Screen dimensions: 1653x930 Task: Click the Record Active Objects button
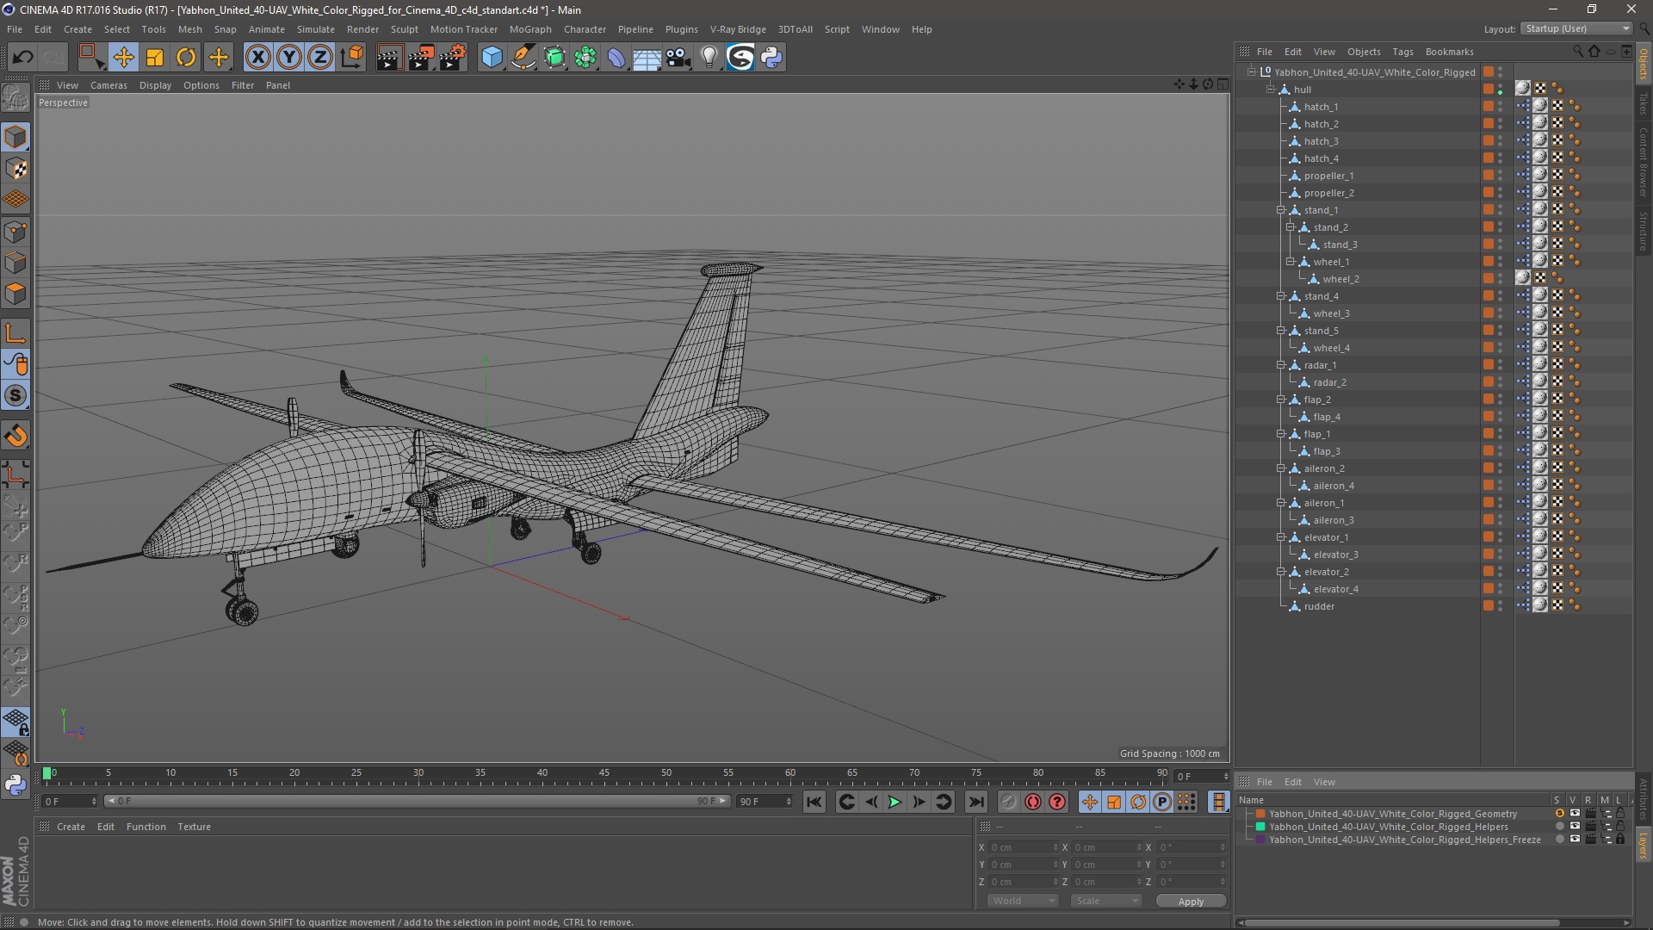[1008, 802]
